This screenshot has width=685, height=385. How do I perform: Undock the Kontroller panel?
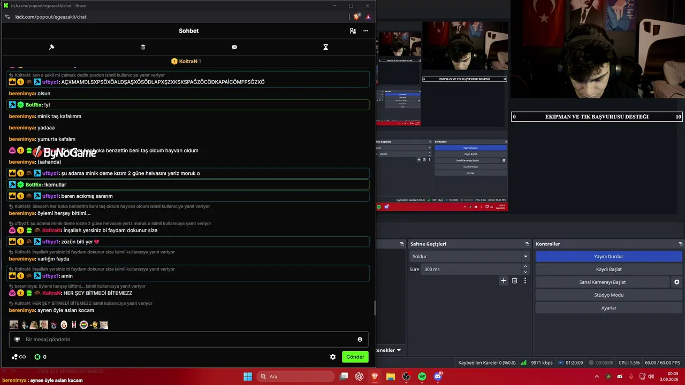coord(681,244)
